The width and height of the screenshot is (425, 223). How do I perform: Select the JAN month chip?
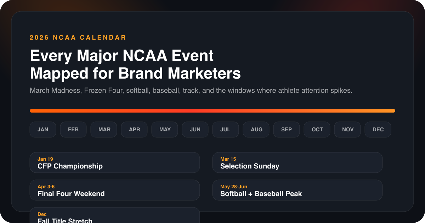[x=43, y=130]
